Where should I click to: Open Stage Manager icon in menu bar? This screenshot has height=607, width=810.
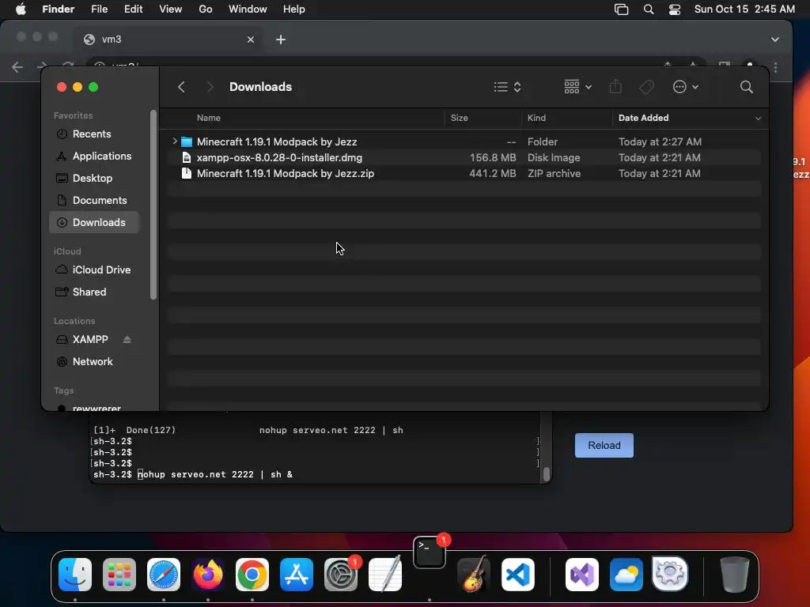click(x=622, y=9)
